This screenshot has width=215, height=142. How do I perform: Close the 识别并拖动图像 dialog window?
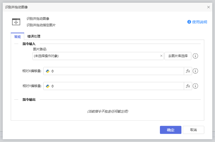[209, 7]
